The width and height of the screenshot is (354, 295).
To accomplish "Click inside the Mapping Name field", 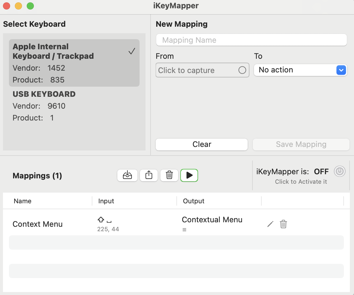I will coord(251,40).
